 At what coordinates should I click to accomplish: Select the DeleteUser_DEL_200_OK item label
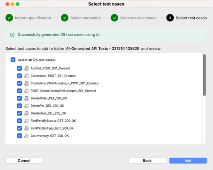[48, 113]
